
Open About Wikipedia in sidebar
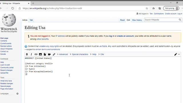[x=6, y=49]
